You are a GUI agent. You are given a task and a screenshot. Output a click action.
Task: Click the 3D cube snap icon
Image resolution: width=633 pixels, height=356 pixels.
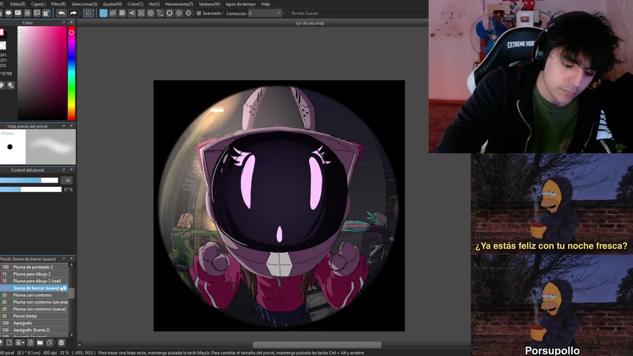click(179, 13)
